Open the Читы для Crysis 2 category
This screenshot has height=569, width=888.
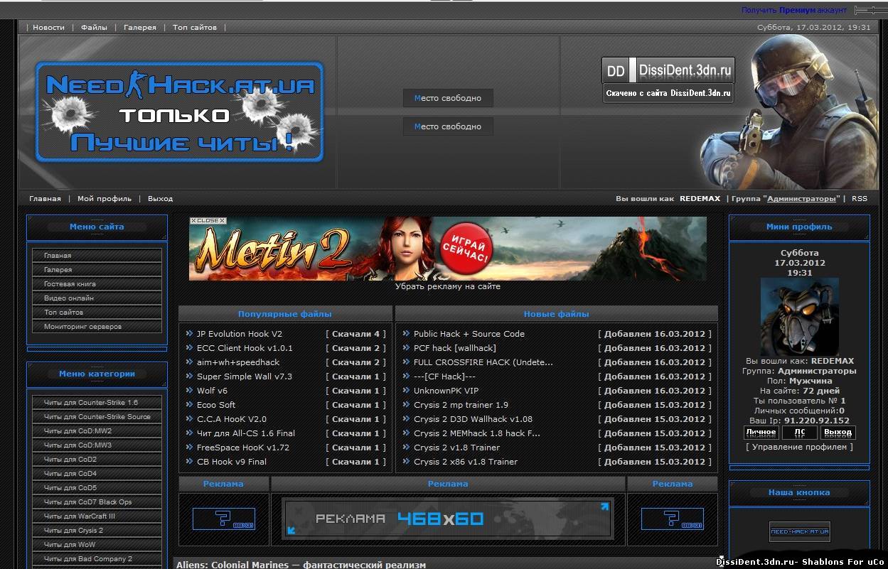[97, 531]
